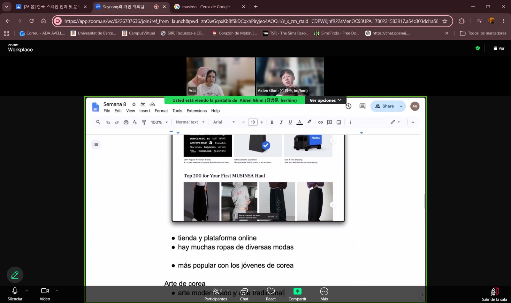Screen dimensions: 511x303
Task: Open Zoom Participantes panel
Action: (x=216, y=294)
